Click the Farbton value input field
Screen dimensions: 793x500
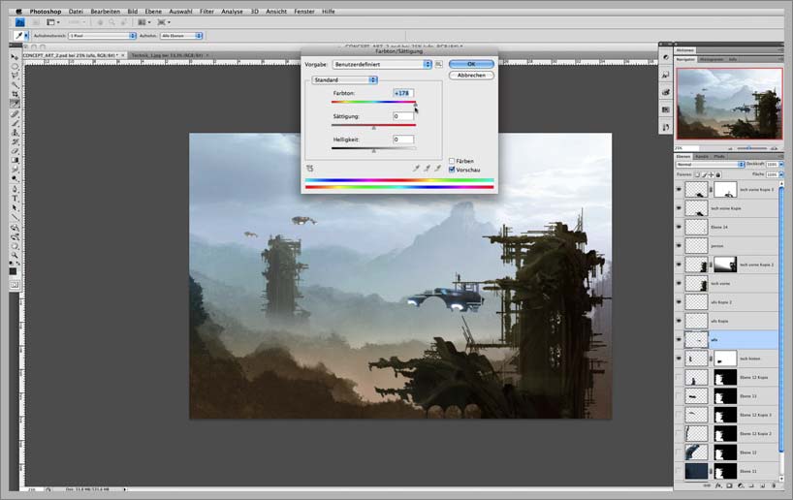pyautogui.click(x=403, y=93)
